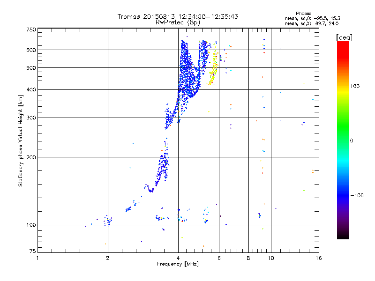Click the colorbar tick label "-100"

[357, 195]
